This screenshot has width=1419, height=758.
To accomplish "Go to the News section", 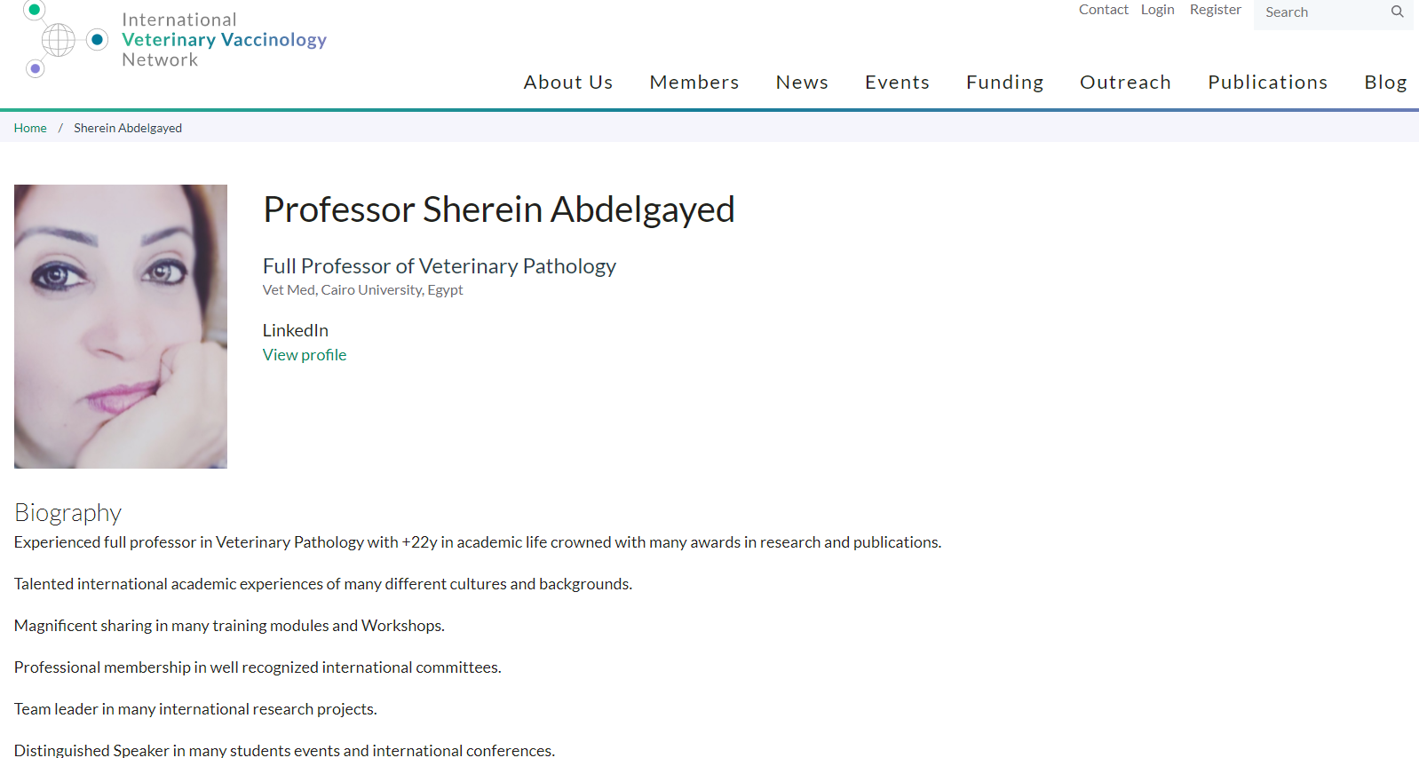I will 802,83.
